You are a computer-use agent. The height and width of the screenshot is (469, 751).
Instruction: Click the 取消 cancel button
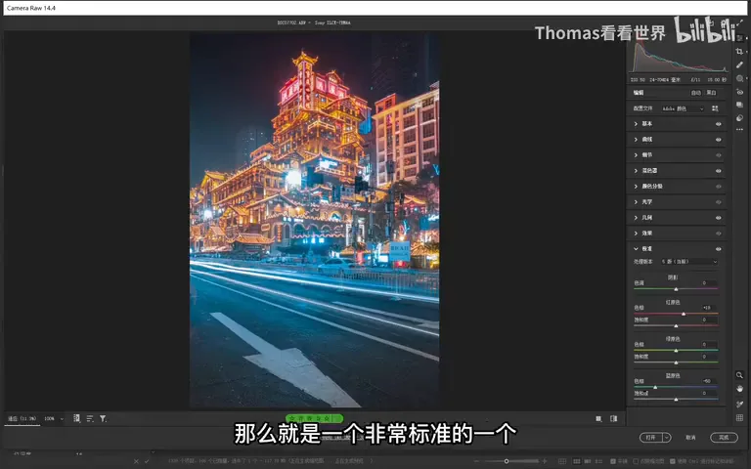point(690,438)
